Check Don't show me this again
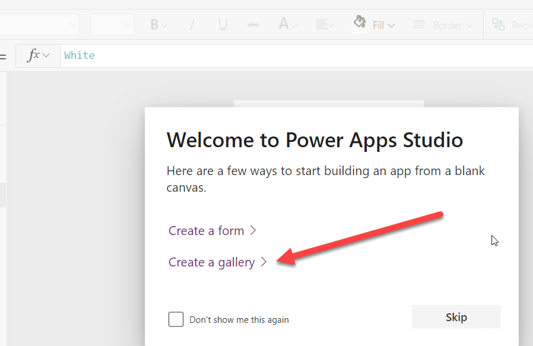 point(176,319)
